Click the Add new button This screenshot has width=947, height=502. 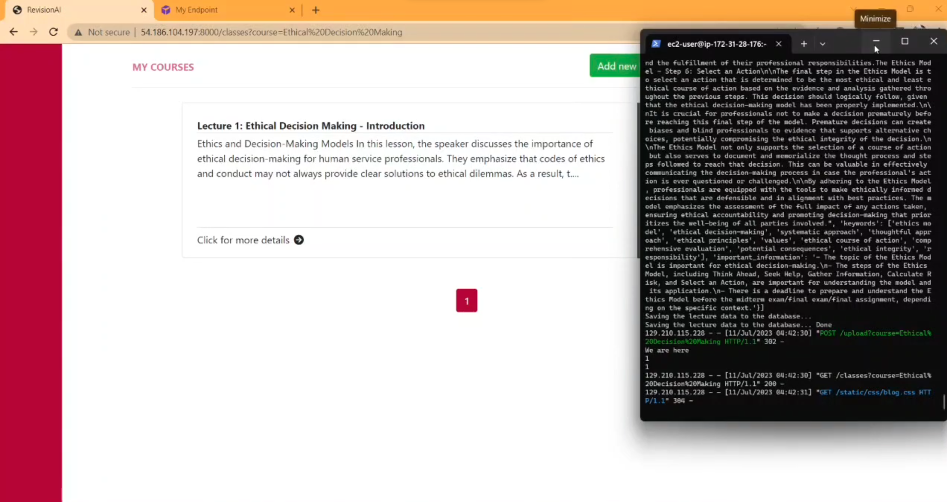[615, 66]
